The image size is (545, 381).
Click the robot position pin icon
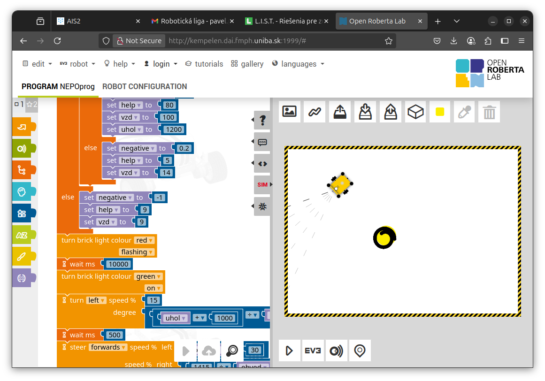click(360, 351)
